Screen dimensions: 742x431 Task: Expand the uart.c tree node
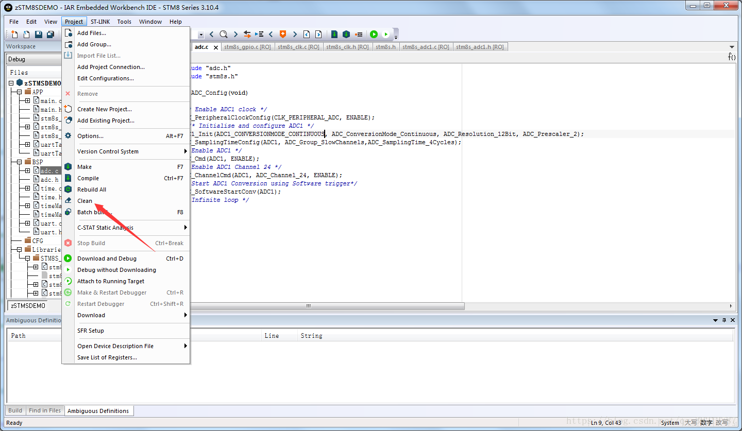(x=27, y=223)
